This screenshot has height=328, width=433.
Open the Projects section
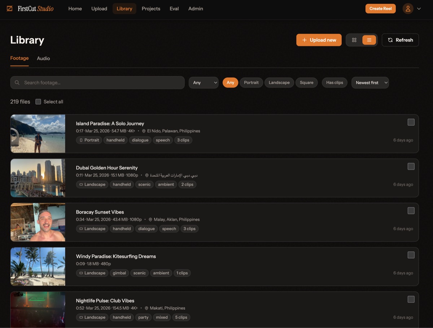coord(151,8)
